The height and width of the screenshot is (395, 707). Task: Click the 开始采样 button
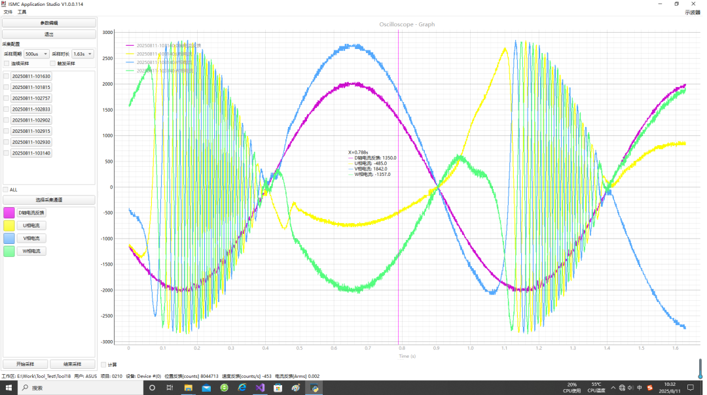tap(26, 364)
